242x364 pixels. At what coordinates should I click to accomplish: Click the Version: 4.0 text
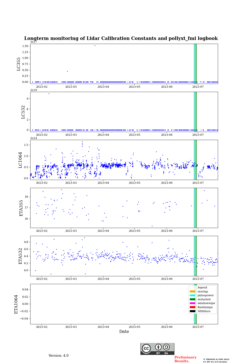58,356
